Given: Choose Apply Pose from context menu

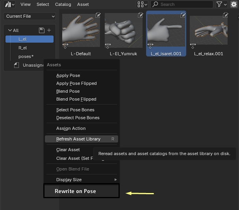Looking at the screenshot, I should 82,75.
